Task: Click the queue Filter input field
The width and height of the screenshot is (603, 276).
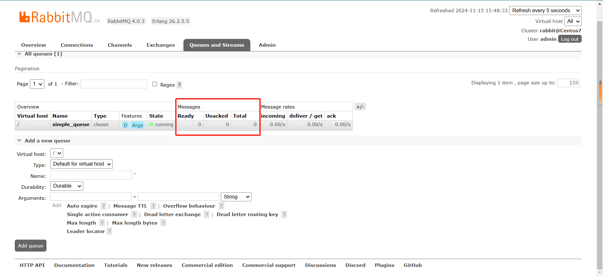Action: pyautogui.click(x=114, y=84)
